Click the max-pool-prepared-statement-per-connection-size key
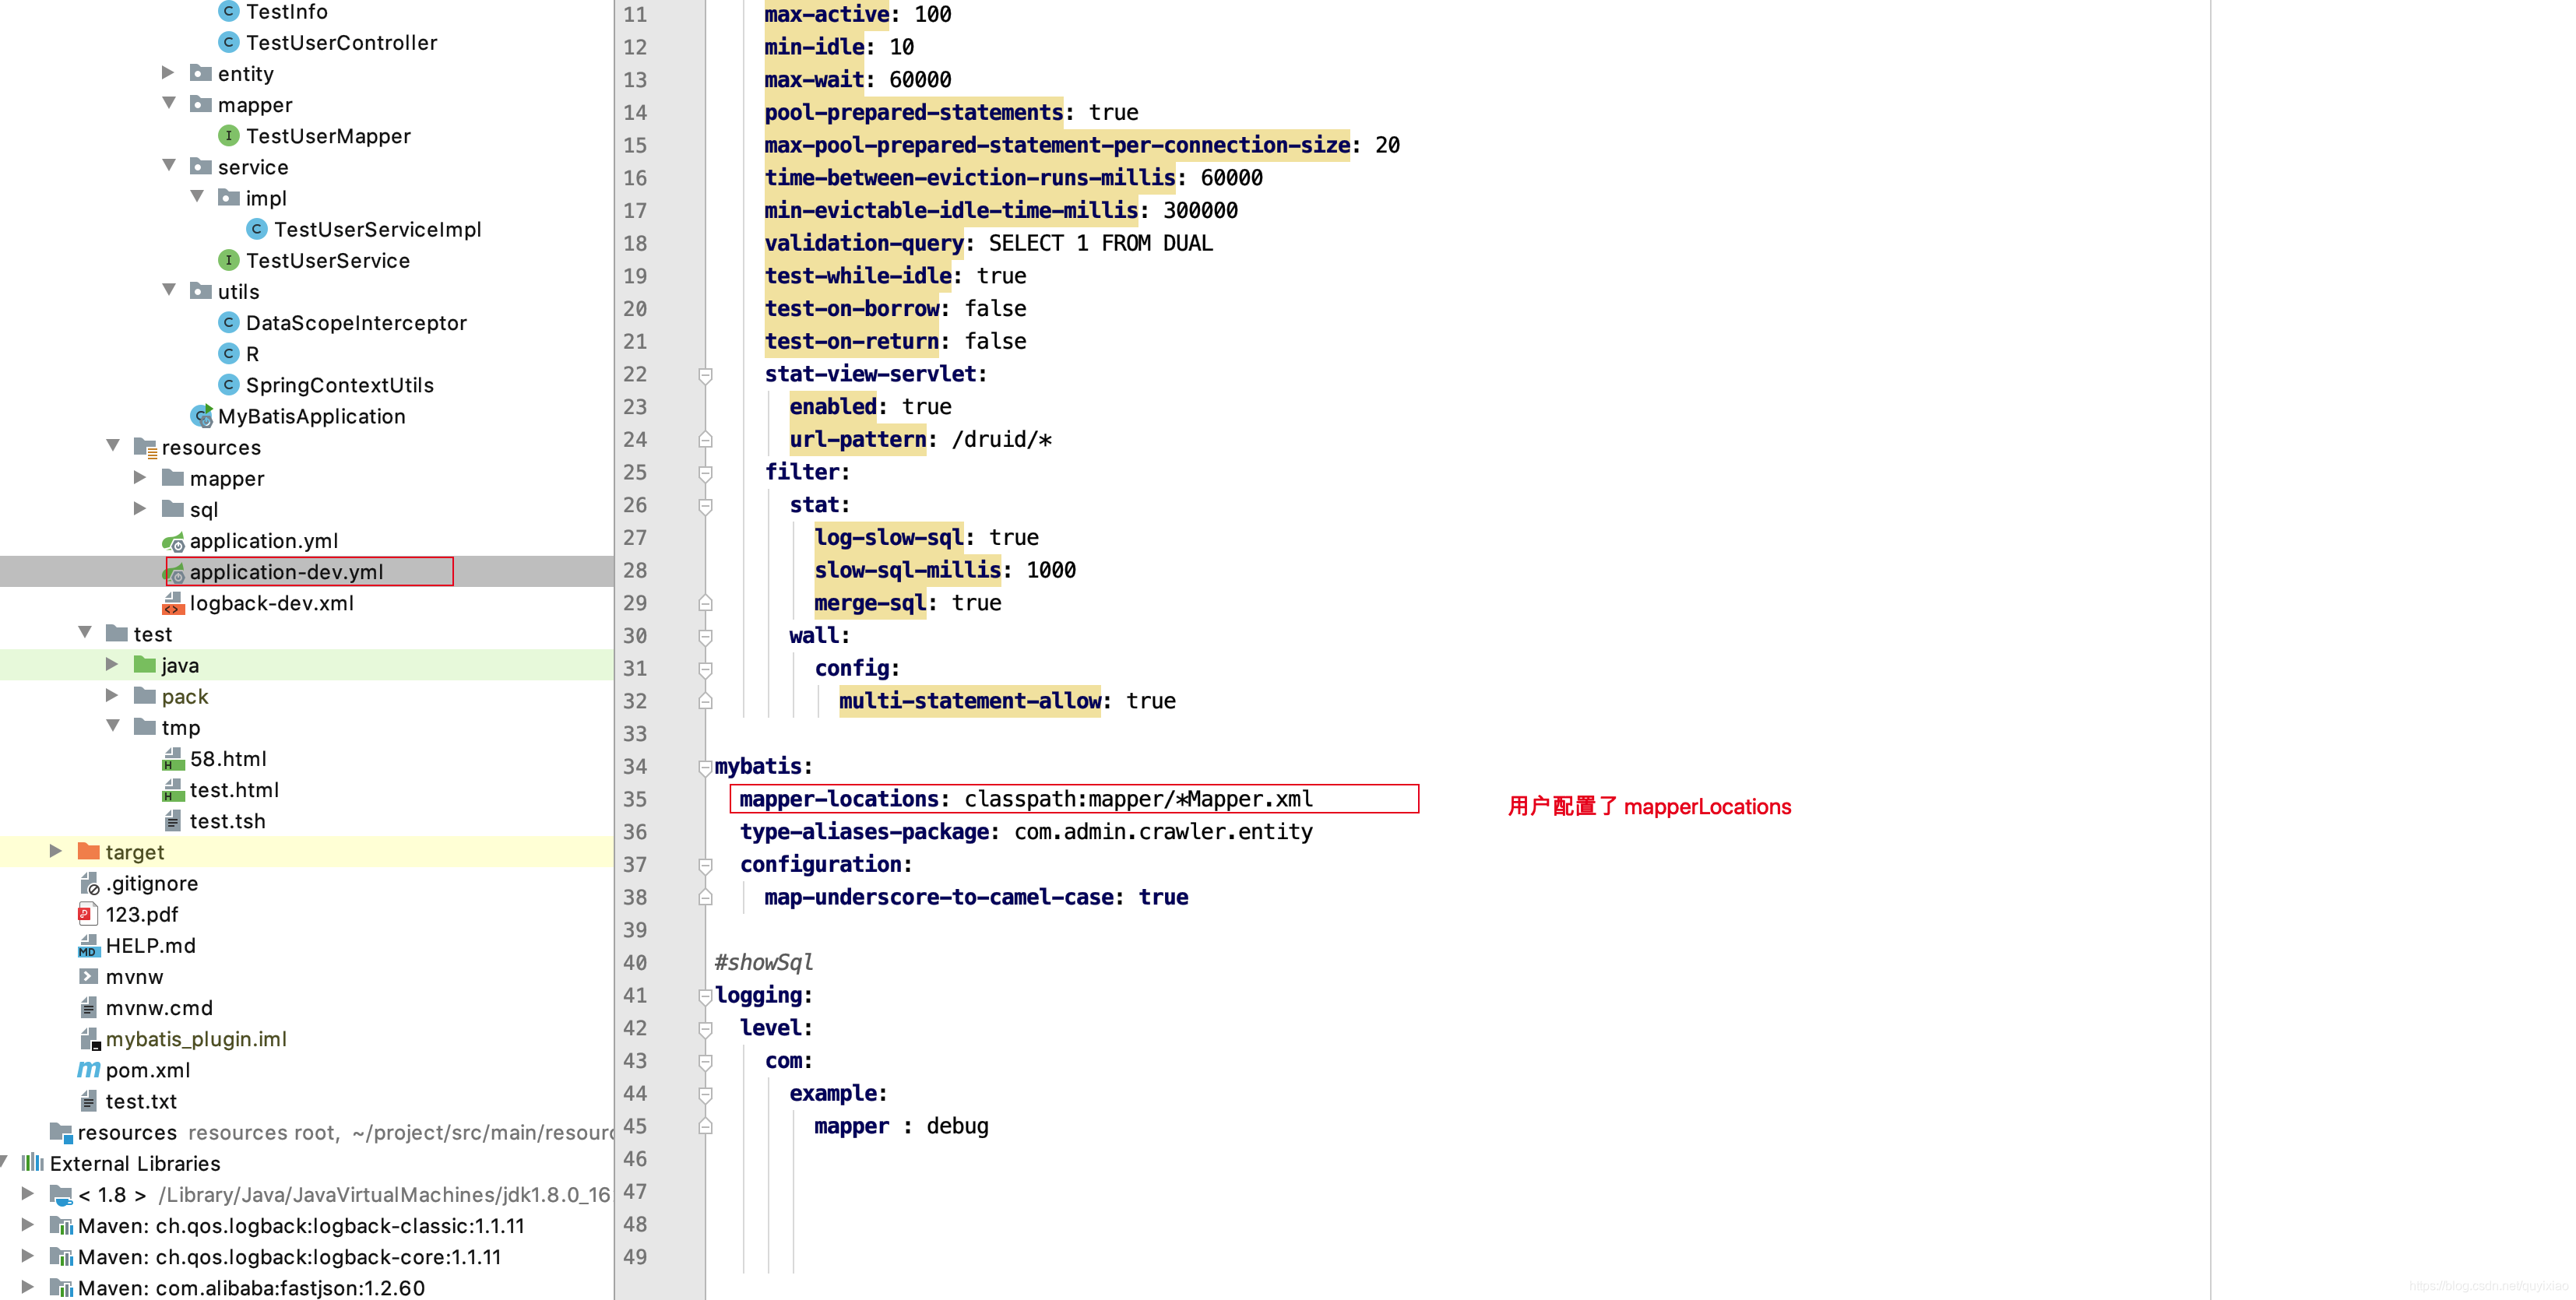This screenshot has height=1300, width=2576. click(1056, 145)
